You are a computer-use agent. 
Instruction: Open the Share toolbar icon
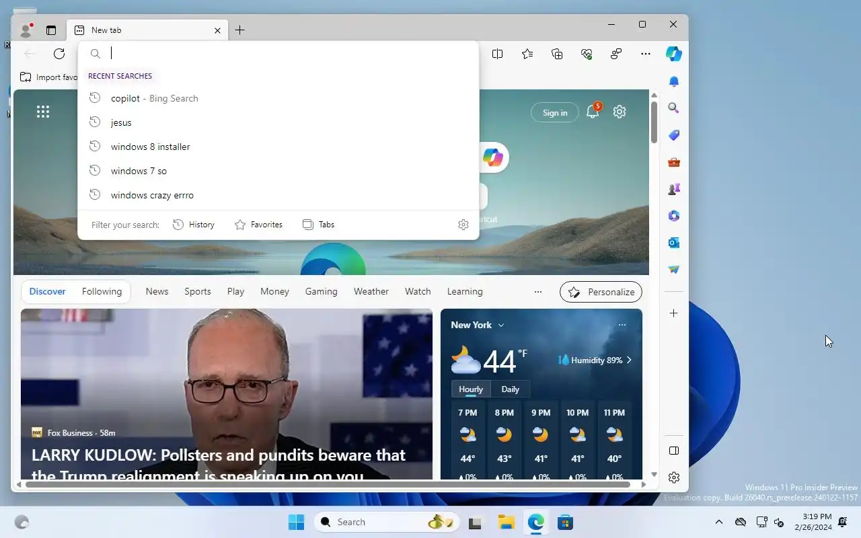click(x=616, y=54)
